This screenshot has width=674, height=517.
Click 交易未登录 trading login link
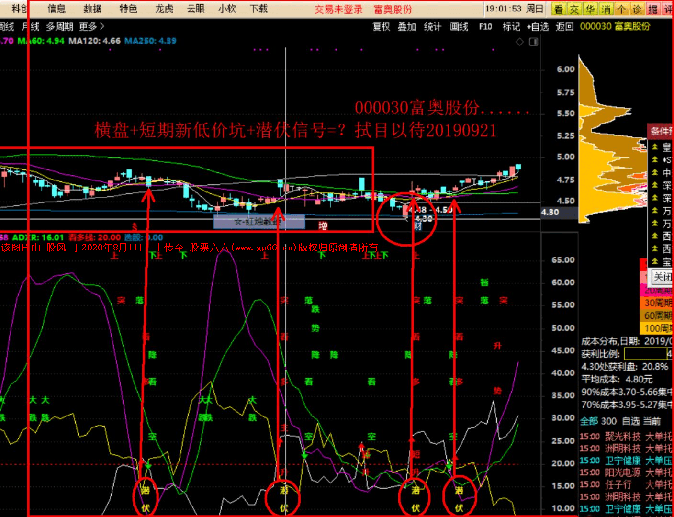[x=338, y=10]
